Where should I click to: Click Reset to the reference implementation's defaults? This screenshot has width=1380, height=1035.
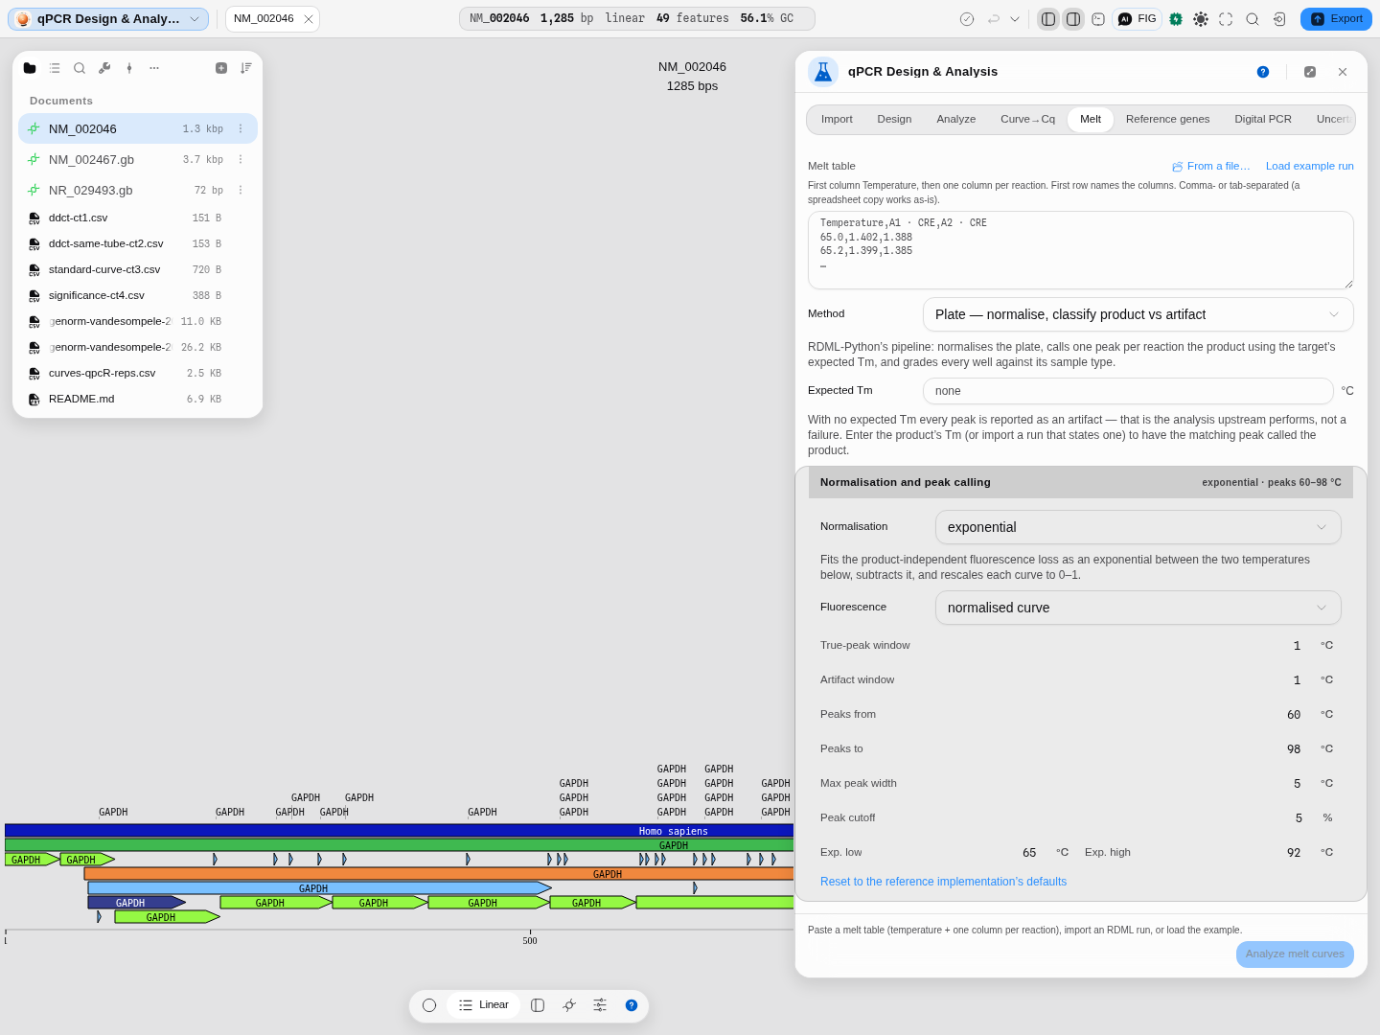point(943,882)
